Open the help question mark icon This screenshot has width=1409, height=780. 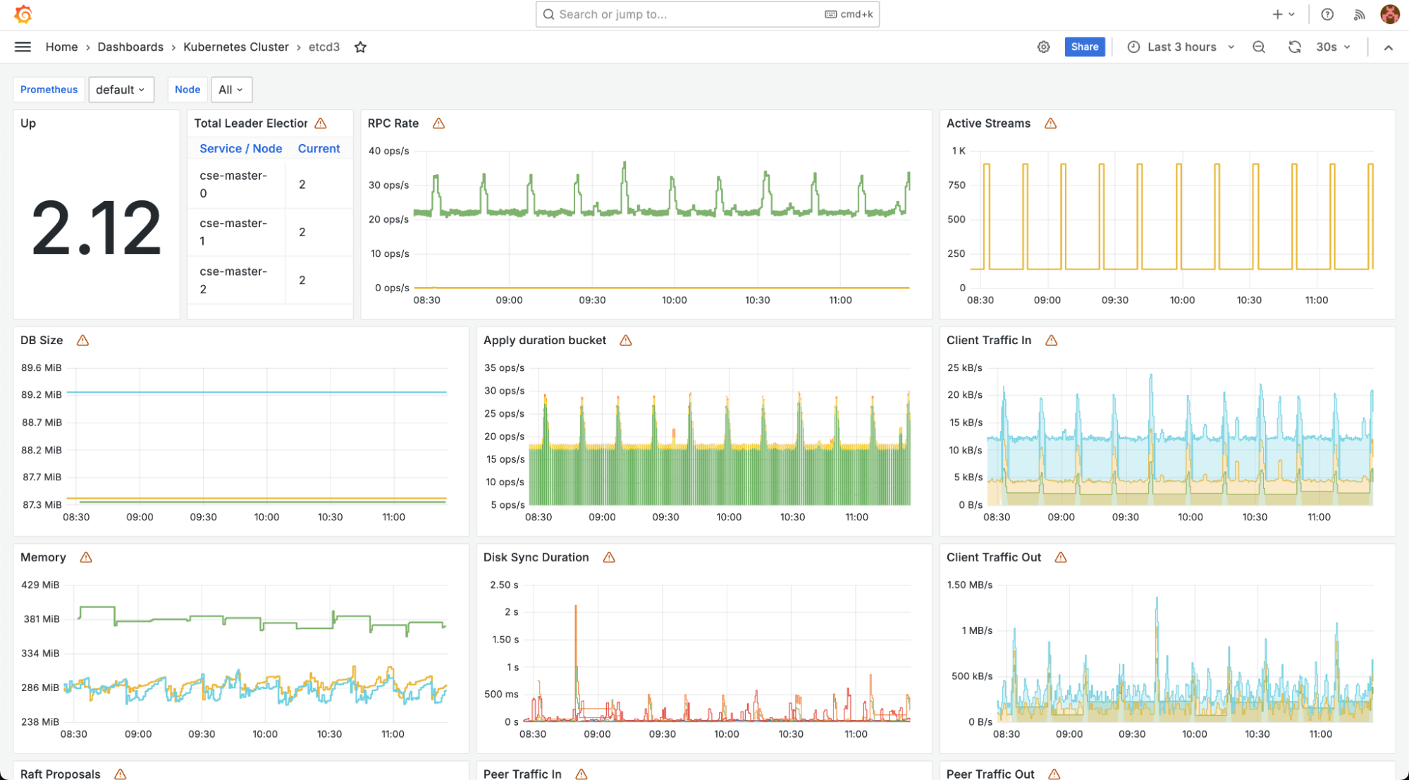pos(1327,14)
